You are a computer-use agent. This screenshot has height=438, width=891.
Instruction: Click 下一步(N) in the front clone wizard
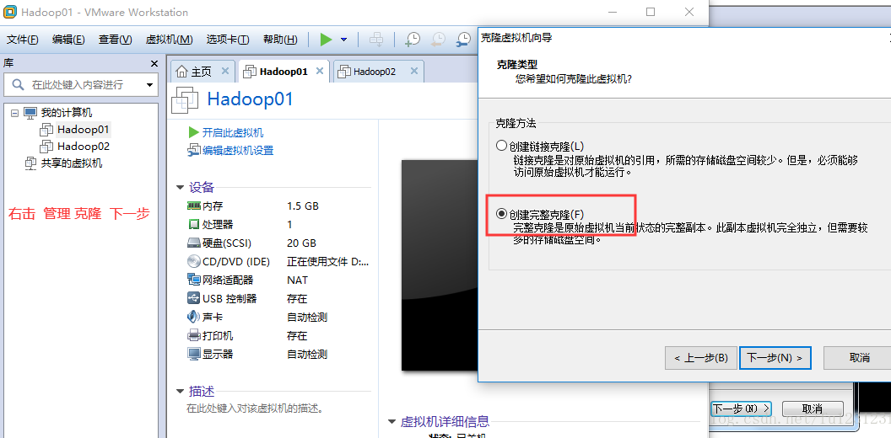pyautogui.click(x=775, y=357)
